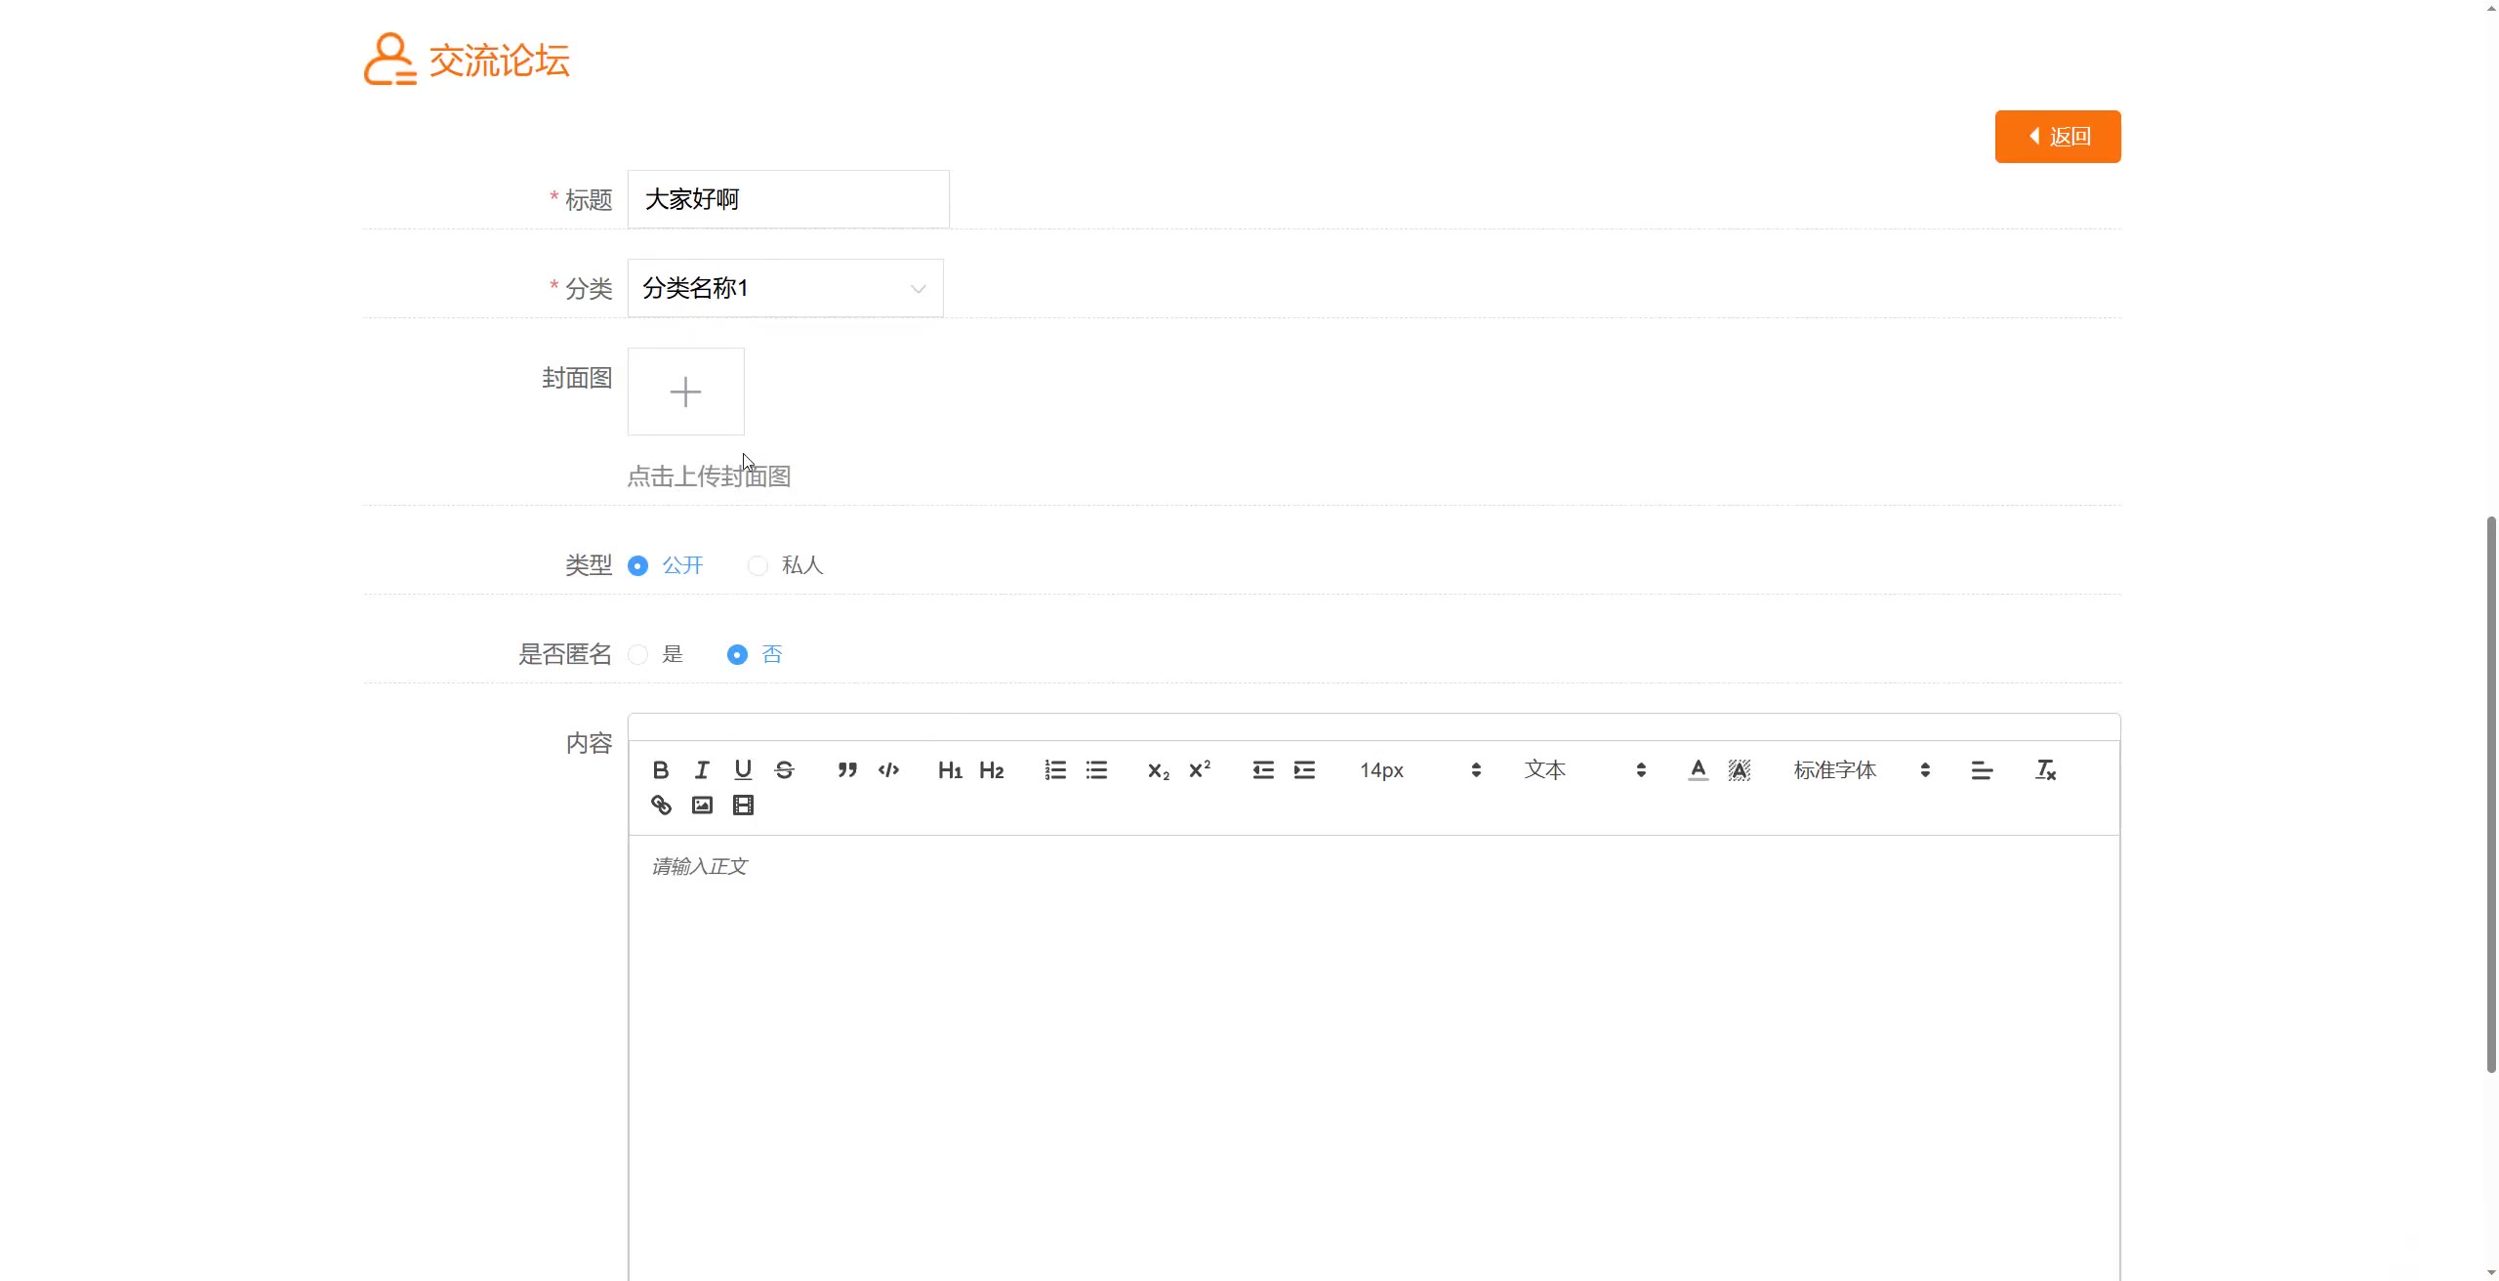This screenshot has width=2499, height=1281.
Task: Insert an image into content
Action: (702, 806)
